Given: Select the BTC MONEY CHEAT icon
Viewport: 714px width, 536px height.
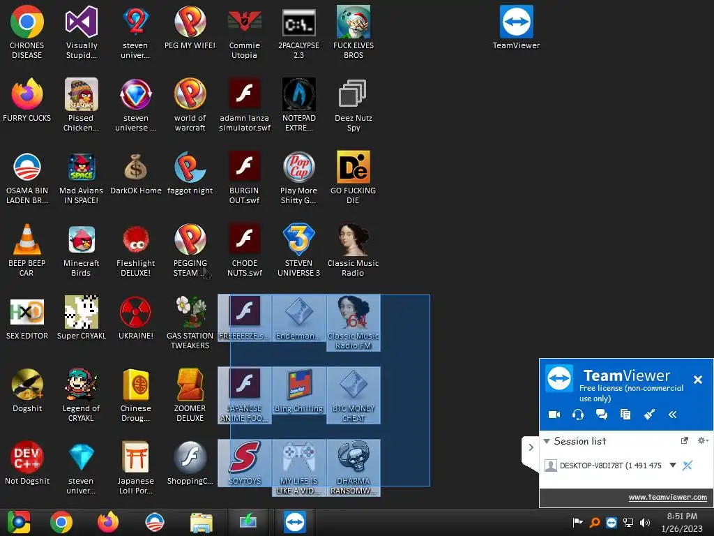Looking at the screenshot, I should (353, 395).
